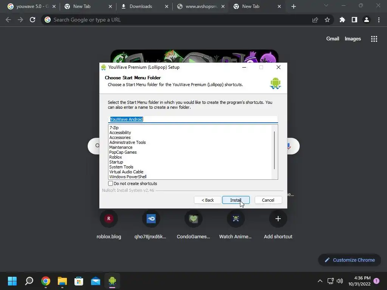The width and height of the screenshot is (387, 290).
Task: Open Chrome tab search chevron
Action: tap(326, 5)
